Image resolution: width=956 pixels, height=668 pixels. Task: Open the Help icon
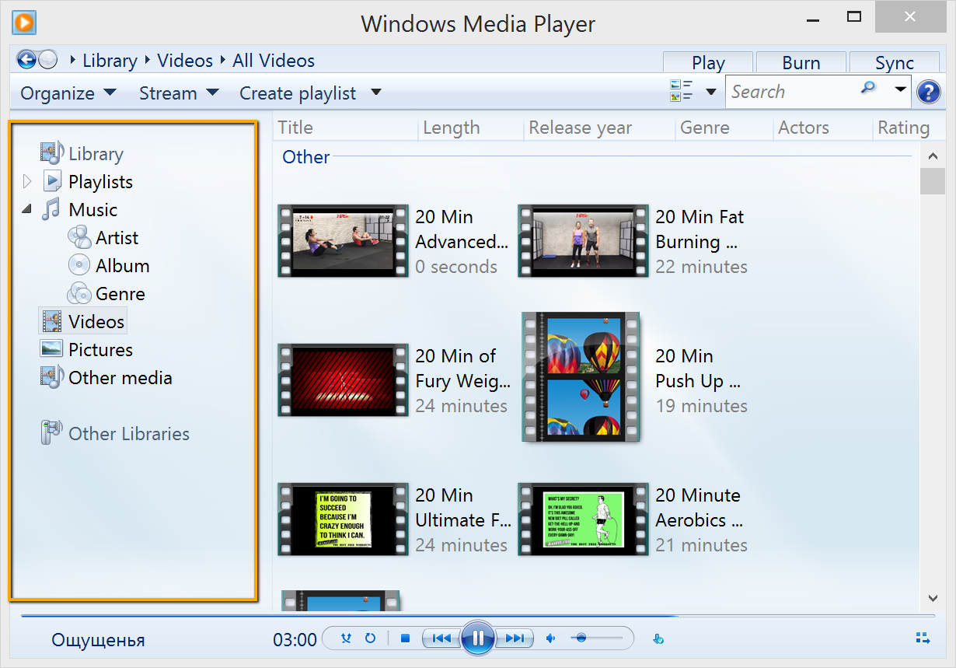(928, 93)
